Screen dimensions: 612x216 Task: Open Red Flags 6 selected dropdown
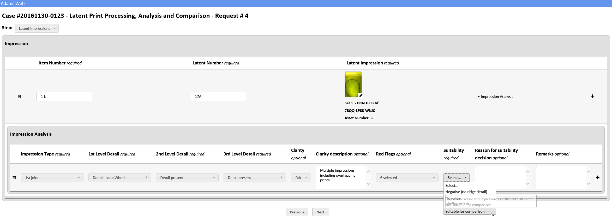[407, 178]
